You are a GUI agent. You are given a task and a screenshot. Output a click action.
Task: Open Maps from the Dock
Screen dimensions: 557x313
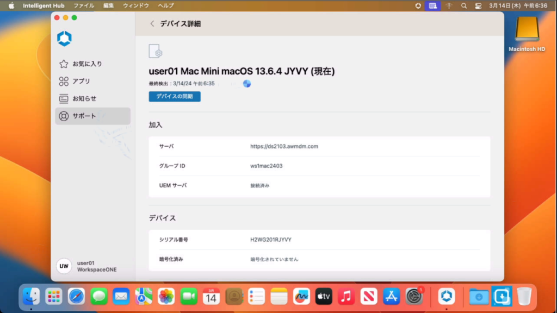coord(144,296)
